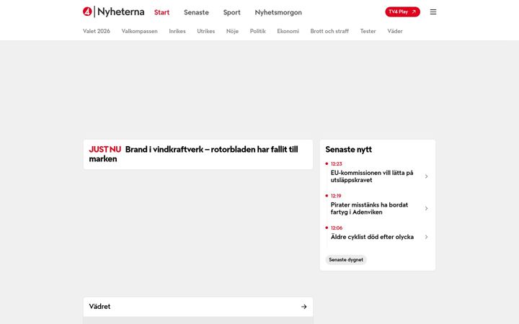Click the 12:23 timestamp
The image size is (519, 324).
(337, 164)
